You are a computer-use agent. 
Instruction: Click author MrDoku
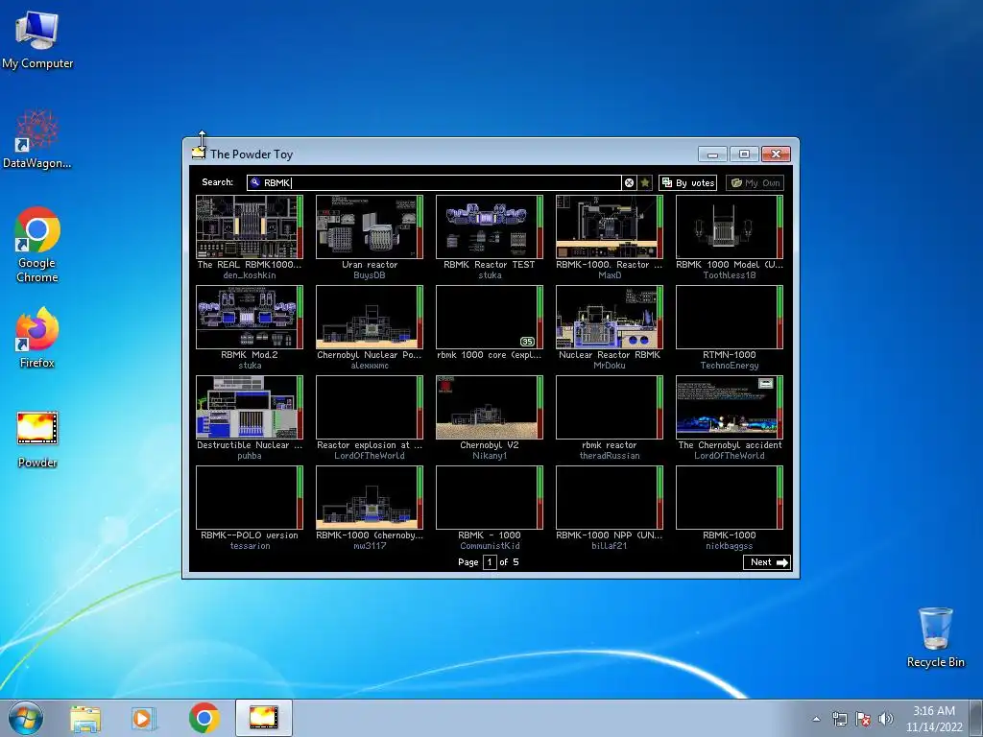[x=610, y=366]
